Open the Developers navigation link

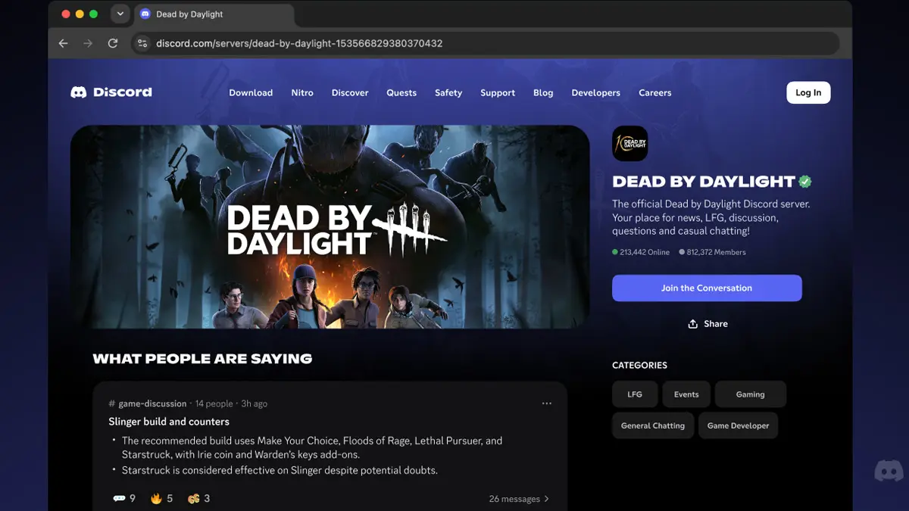coord(596,92)
